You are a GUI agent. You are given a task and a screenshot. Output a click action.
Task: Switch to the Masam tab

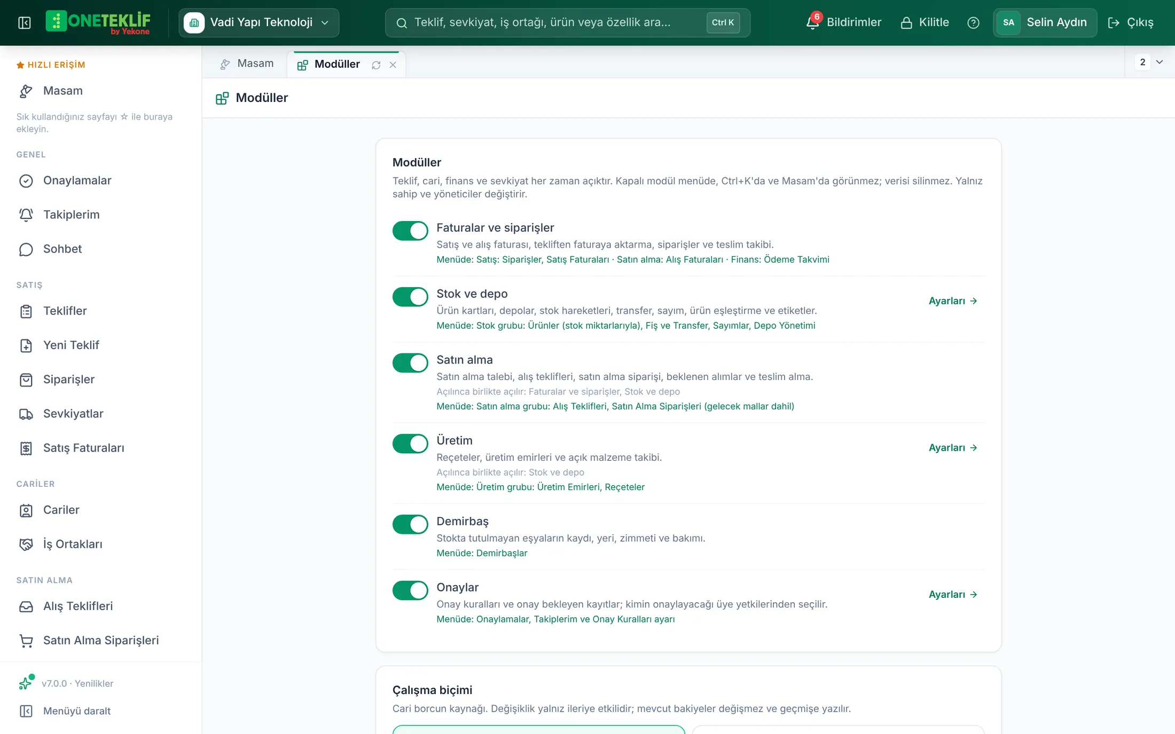pyautogui.click(x=246, y=64)
